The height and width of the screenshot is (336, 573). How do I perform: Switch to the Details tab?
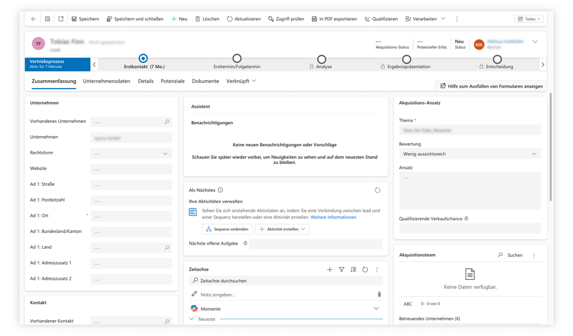click(146, 81)
